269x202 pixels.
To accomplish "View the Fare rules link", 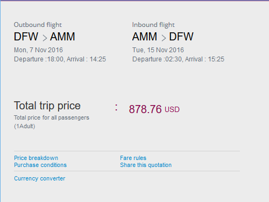I will (x=133, y=158).
